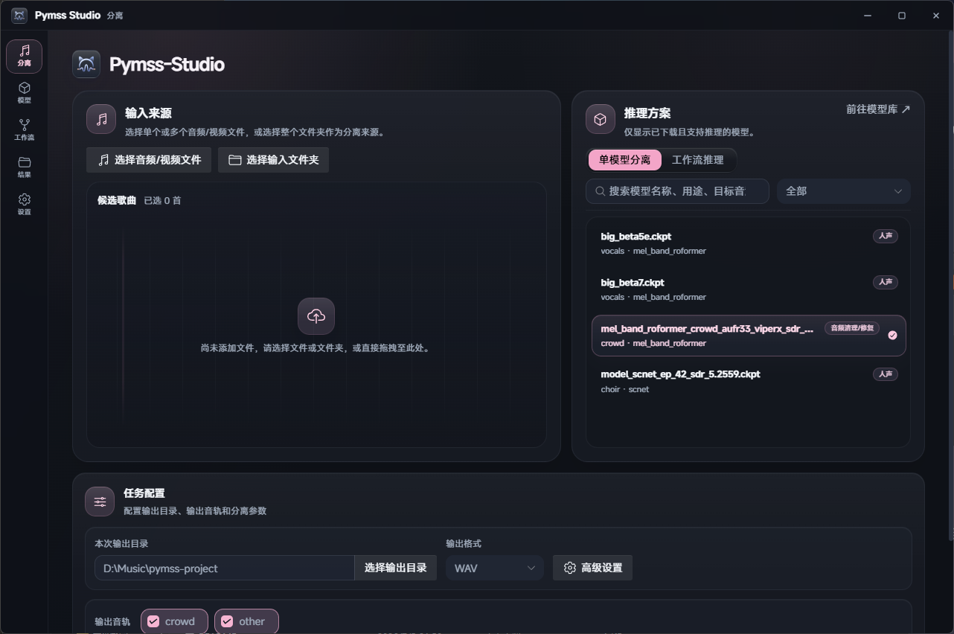This screenshot has height=634, width=954.
Task: Minimize the Pymss Studio window
Action: click(x=868, y=16)
